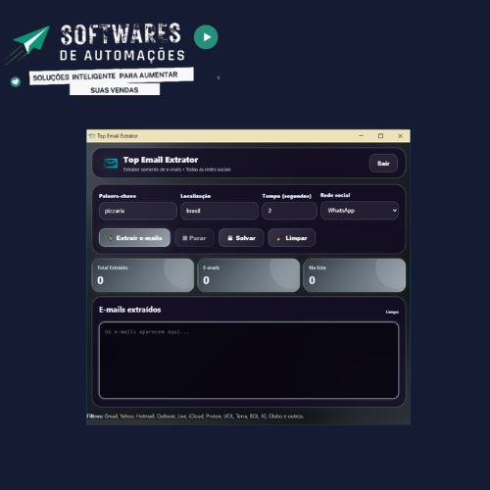The width and height of the screenshot is (490, 490).
Task: Click inside the extracted e-mails text area
Action: [249, 360]
